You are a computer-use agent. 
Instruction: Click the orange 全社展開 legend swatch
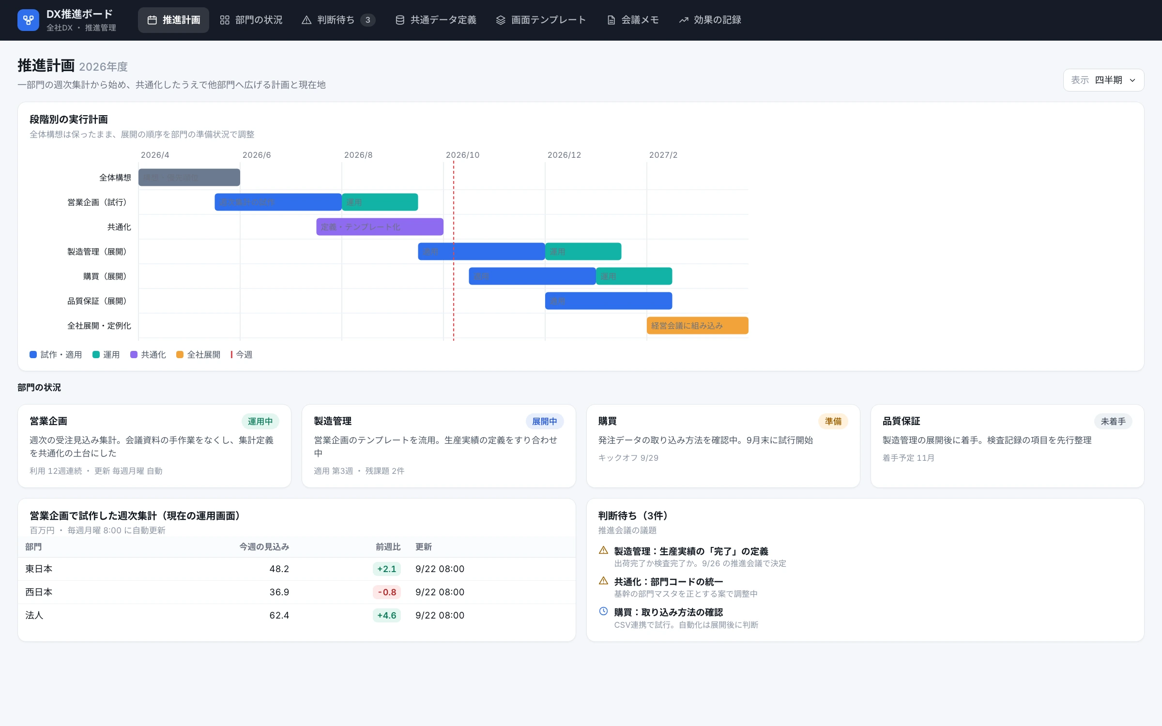180,355
